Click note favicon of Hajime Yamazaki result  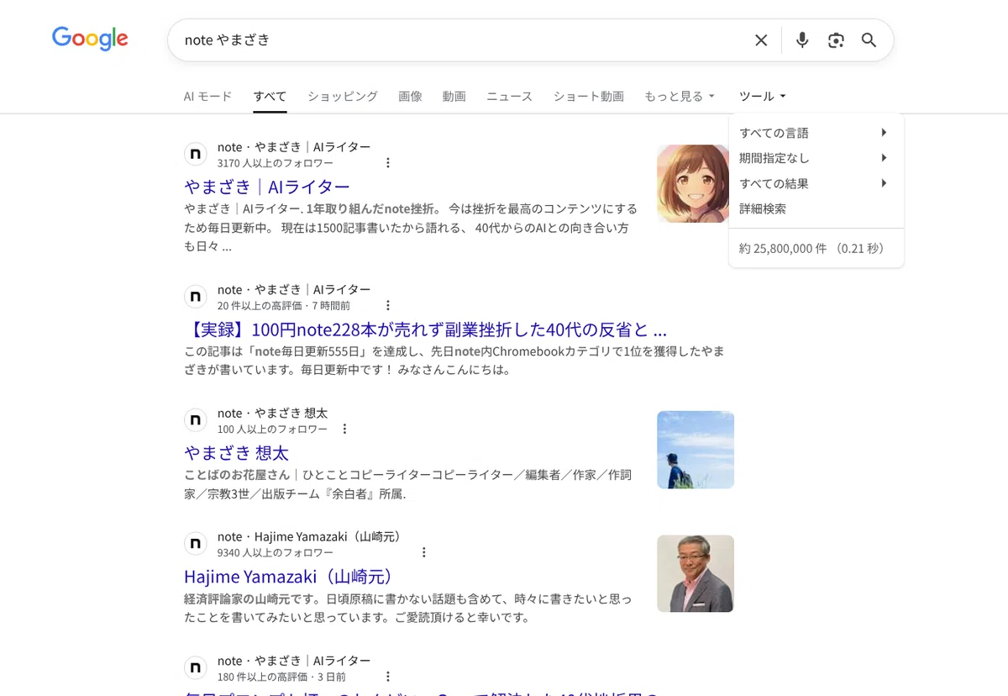pyautogui.click(x=196, y=545)
